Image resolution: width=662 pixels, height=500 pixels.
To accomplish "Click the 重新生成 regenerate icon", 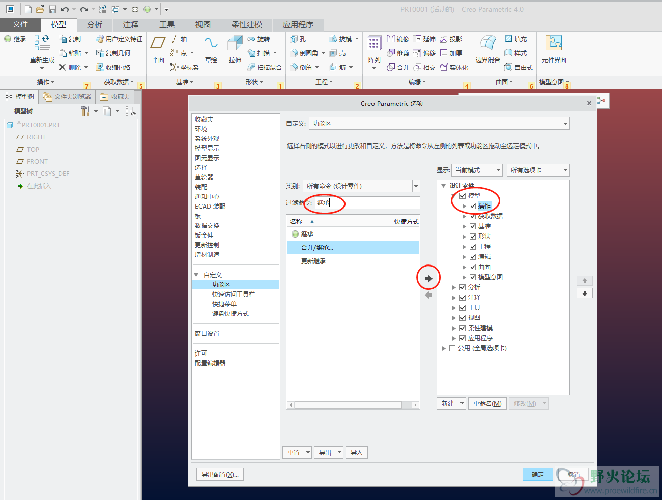I will (x=42, y=43).
